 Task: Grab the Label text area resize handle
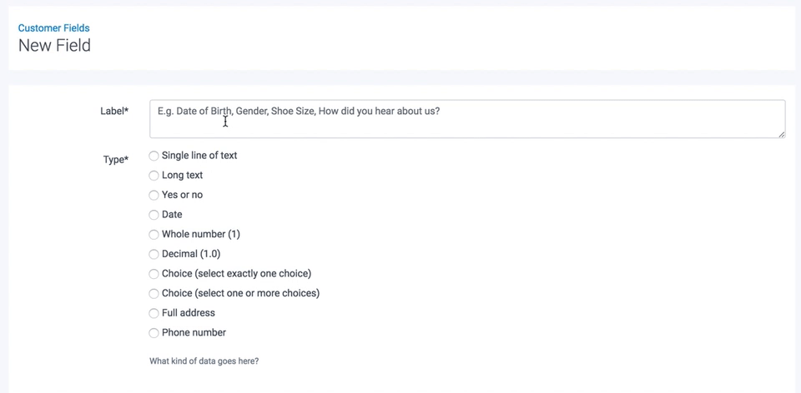tap(781, 134)
